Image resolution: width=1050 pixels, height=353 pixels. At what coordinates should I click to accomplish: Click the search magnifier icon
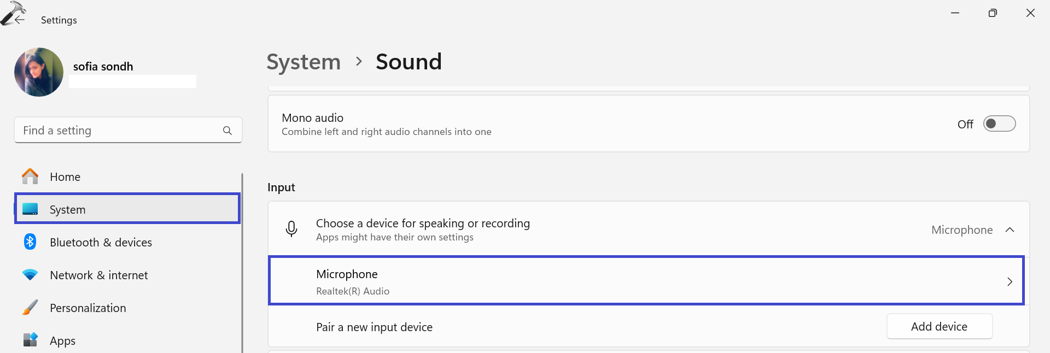pos(227,131)
